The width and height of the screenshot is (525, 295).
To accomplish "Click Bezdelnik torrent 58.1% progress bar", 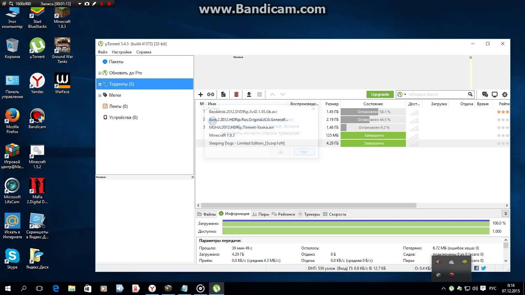I will (373, 112).
